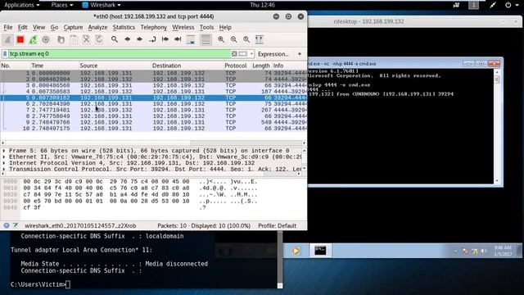Open Find Packet magnifier in toolbar
This screenshot has height=295, width=524.
(x=115, y=39)
